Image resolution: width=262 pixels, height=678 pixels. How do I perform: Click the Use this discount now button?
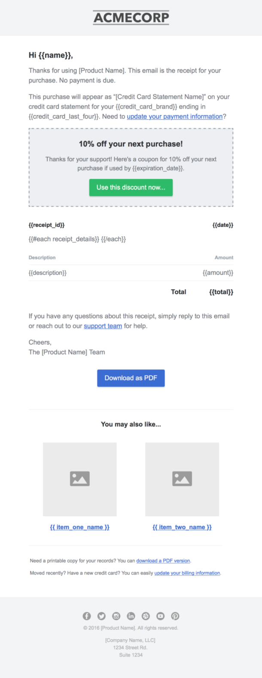[131, 187]
